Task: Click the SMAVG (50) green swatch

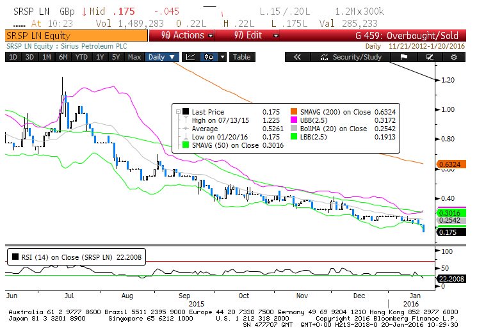Action: point(185,145)
